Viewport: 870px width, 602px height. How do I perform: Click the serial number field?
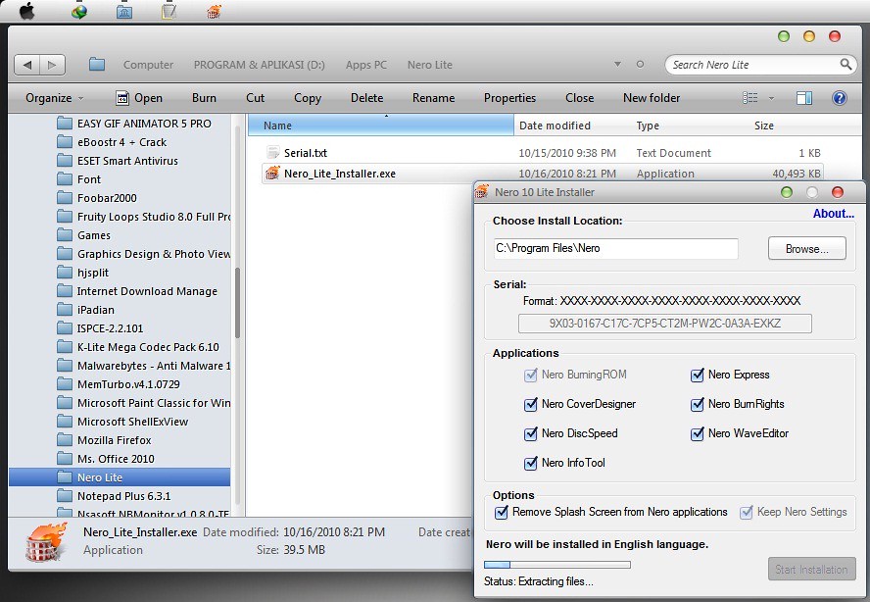[664, 324]
